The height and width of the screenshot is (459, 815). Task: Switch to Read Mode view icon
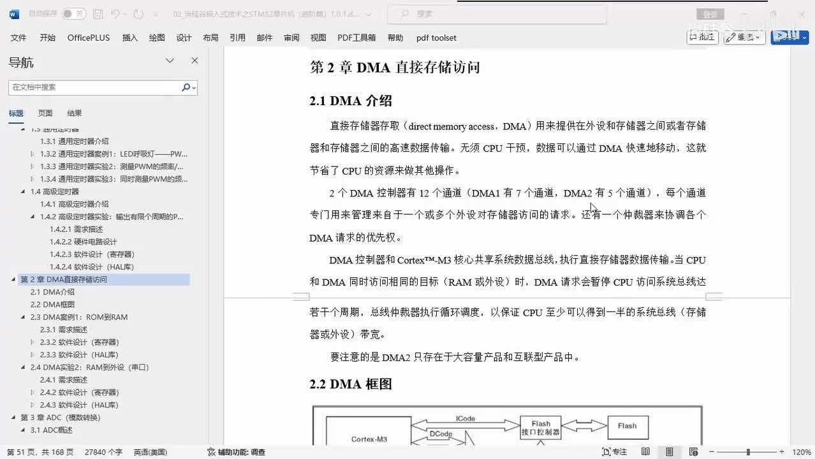click(x=645, y=452)
